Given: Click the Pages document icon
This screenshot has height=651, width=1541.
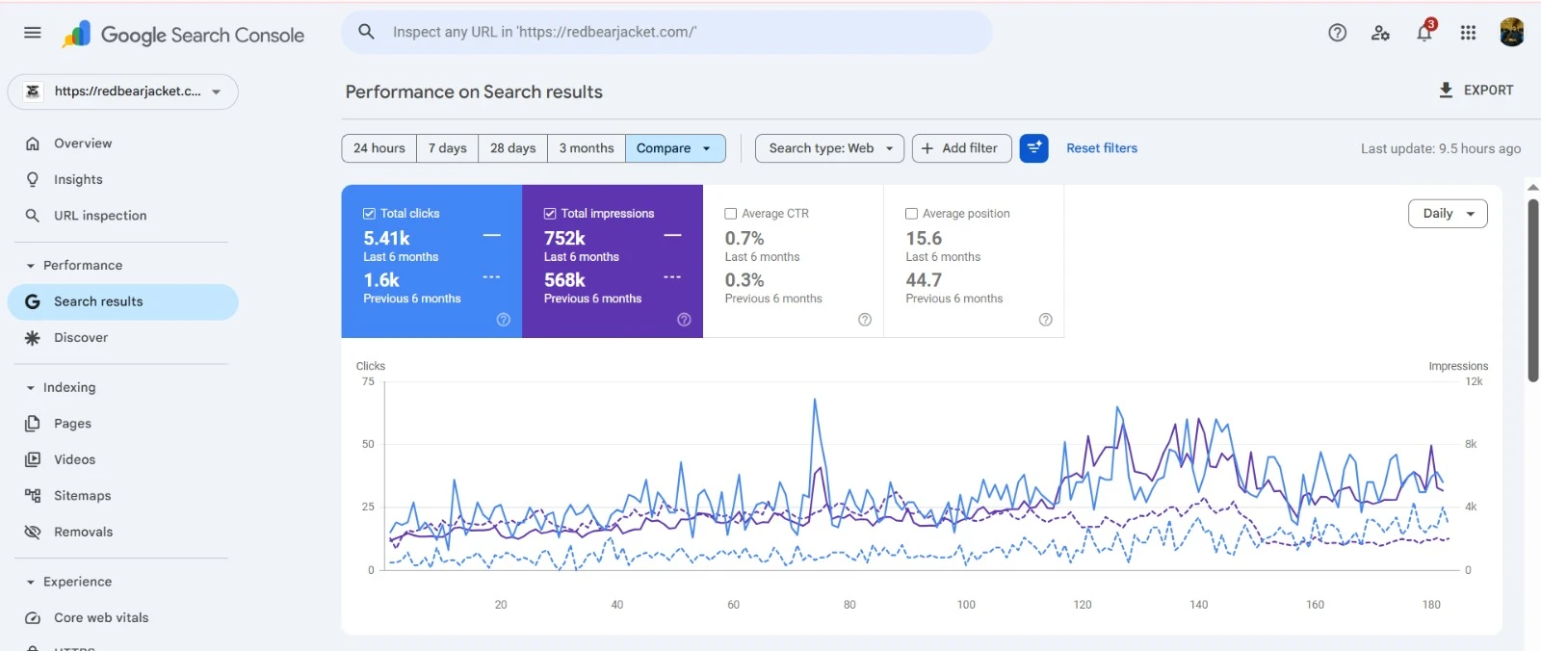Looking at the screenshot, I should coord(33,424).
